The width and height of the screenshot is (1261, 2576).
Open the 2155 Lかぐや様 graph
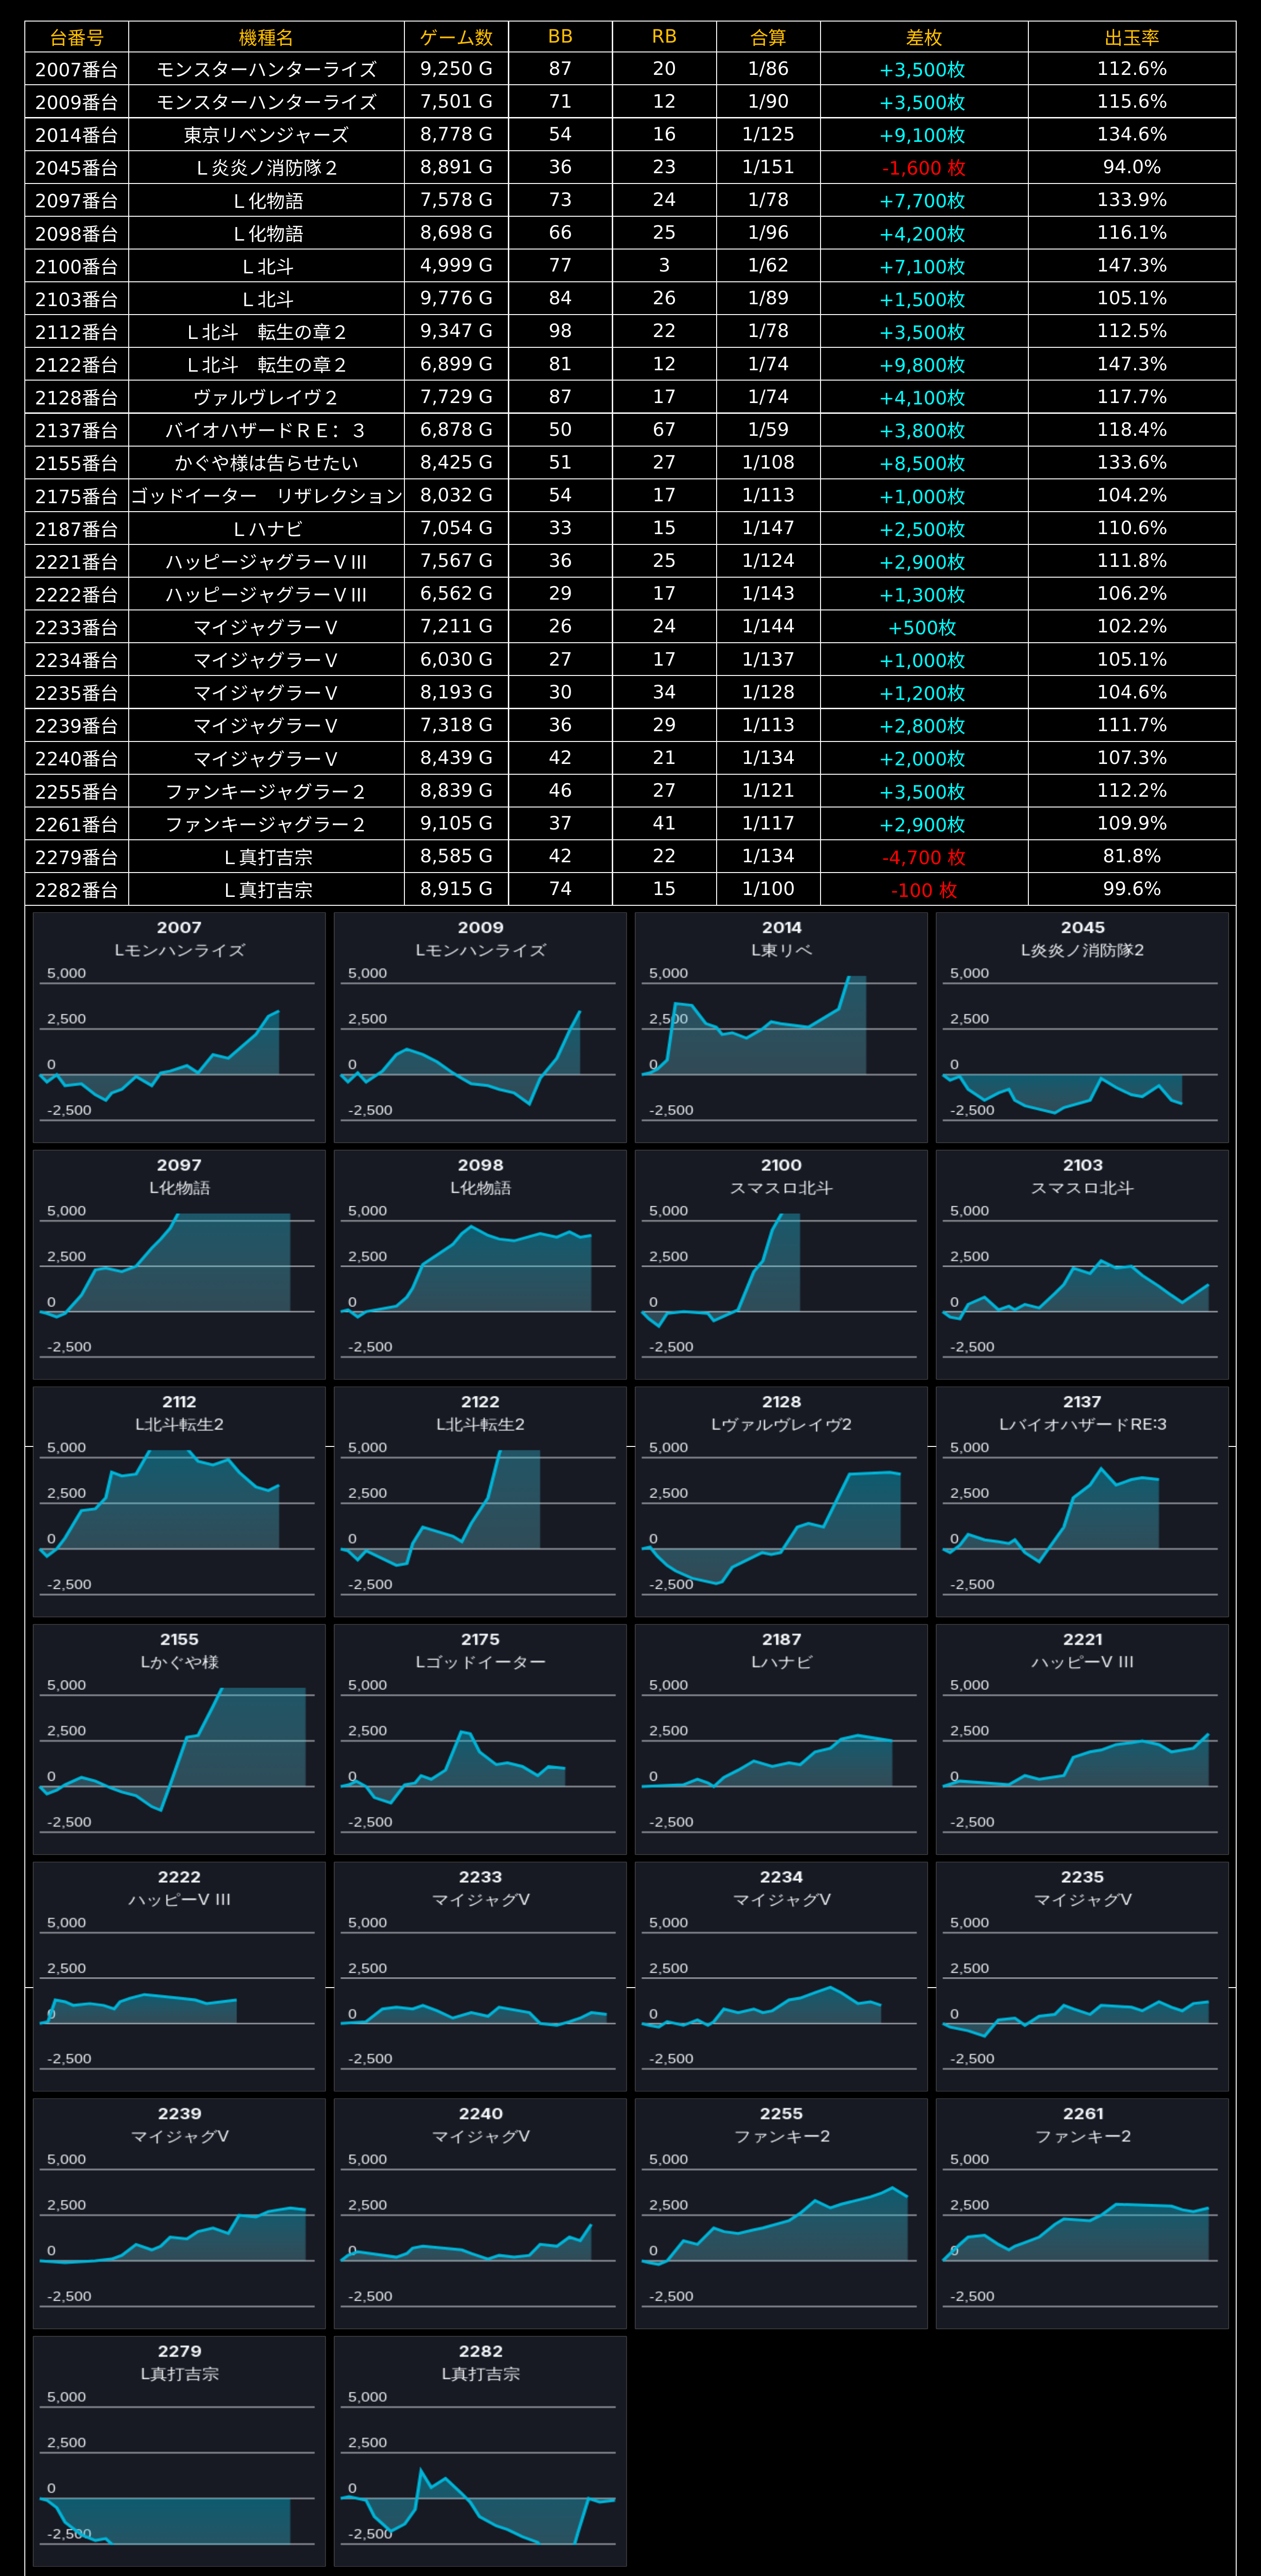[179, 1739]
